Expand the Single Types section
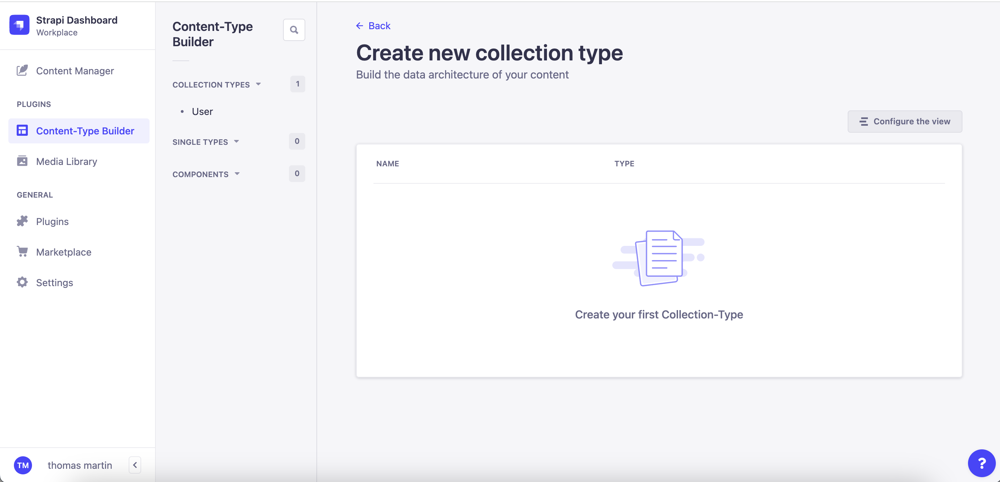 [237, 142]
